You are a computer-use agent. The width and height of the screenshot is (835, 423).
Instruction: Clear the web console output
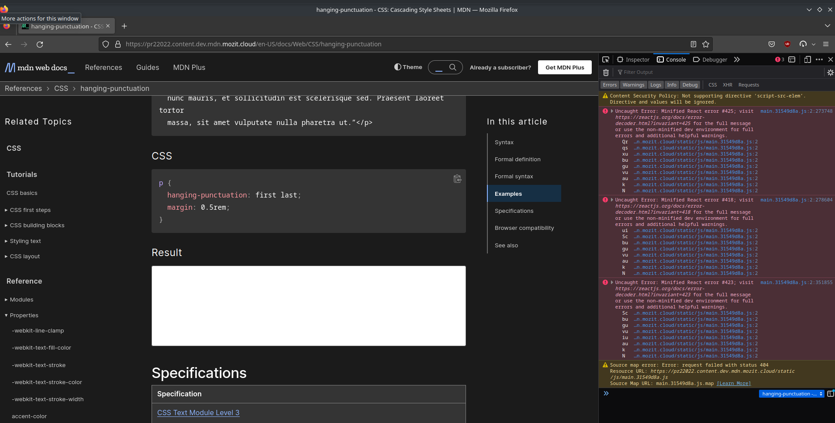[x=606, y=72]
